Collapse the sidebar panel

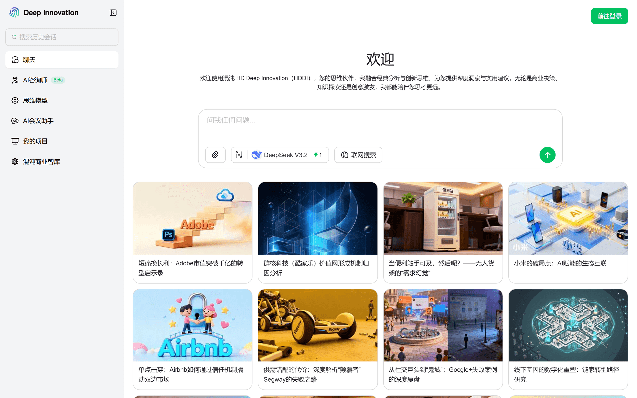(x=113, y=13)
